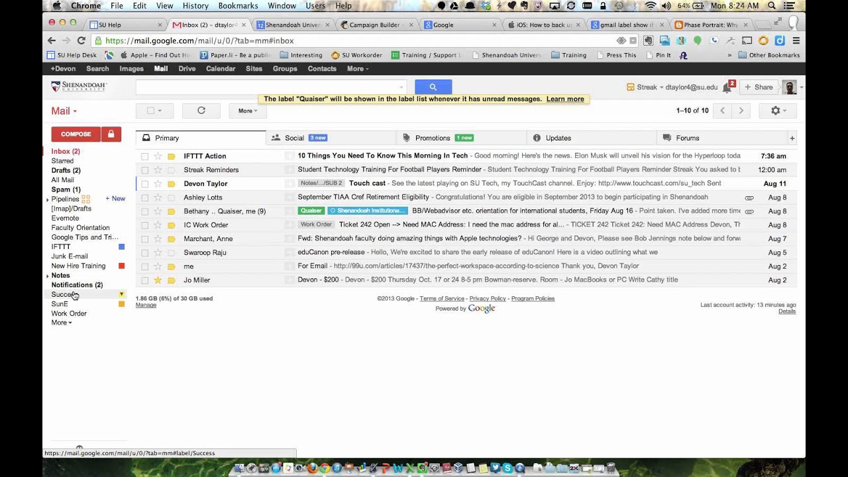Go to older messages arrow
Image resolution: width=848 pixels, height=477 pixels.
[741, 111]
